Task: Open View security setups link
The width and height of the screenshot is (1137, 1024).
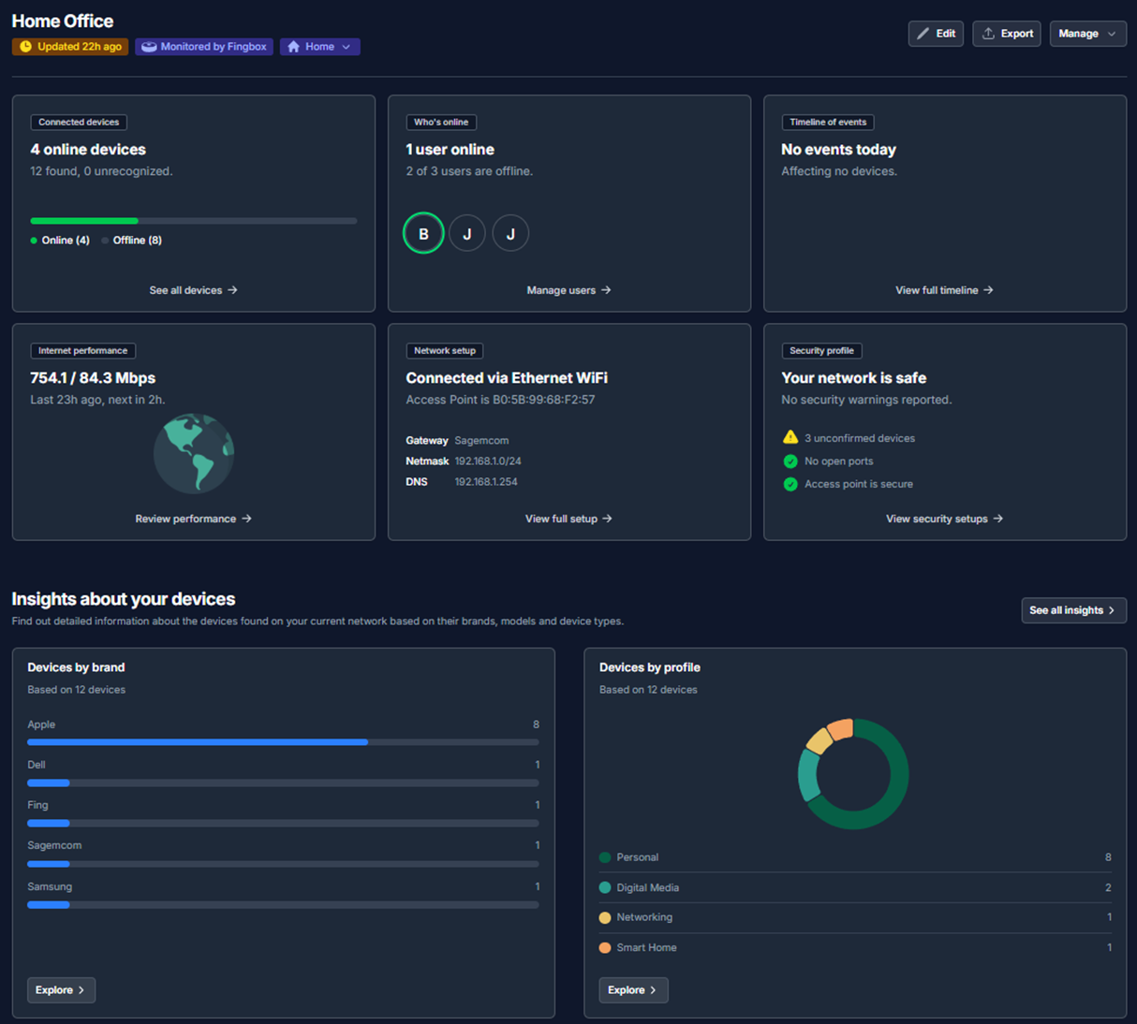Action: pyautogui.click(x=944, y=519)
